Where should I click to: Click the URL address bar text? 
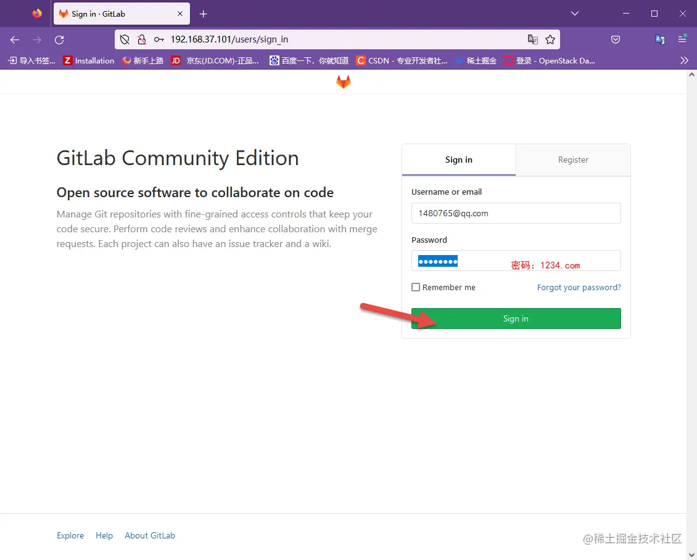(229, 39)
